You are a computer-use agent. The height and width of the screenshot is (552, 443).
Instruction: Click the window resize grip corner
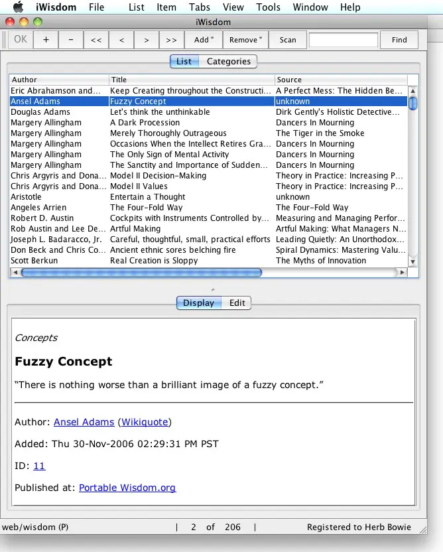click(423, 529)
